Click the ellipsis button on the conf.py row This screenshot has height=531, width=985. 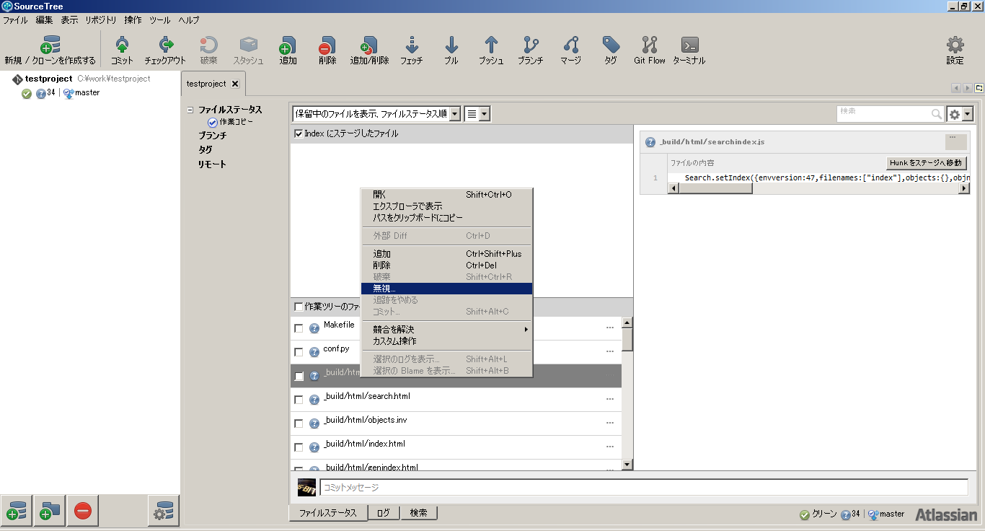coord(610,352)
